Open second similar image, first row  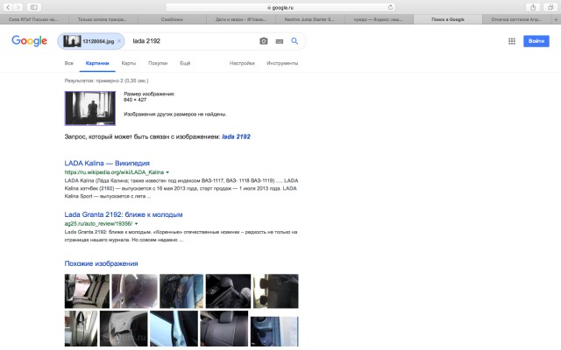pos(134,291)
